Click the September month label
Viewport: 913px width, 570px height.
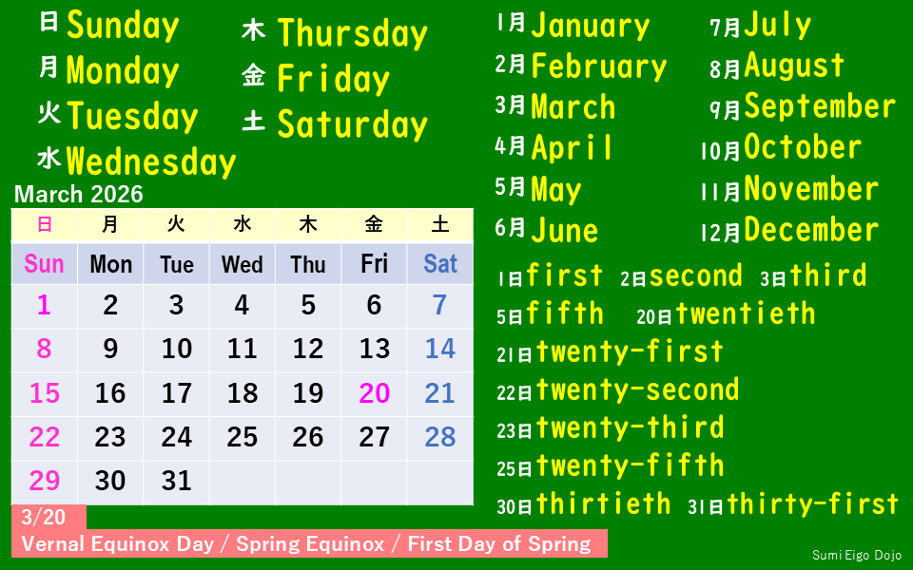[x=820, y=106]
